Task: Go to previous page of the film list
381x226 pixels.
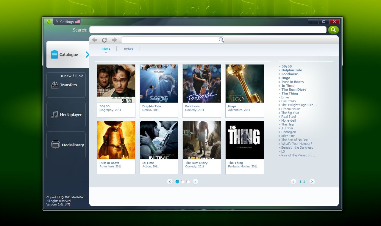Action: point(293,182)
